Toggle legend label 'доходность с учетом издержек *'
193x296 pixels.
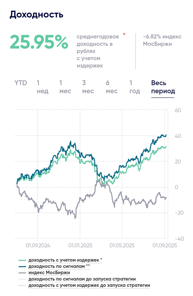(x=65, y=260)
